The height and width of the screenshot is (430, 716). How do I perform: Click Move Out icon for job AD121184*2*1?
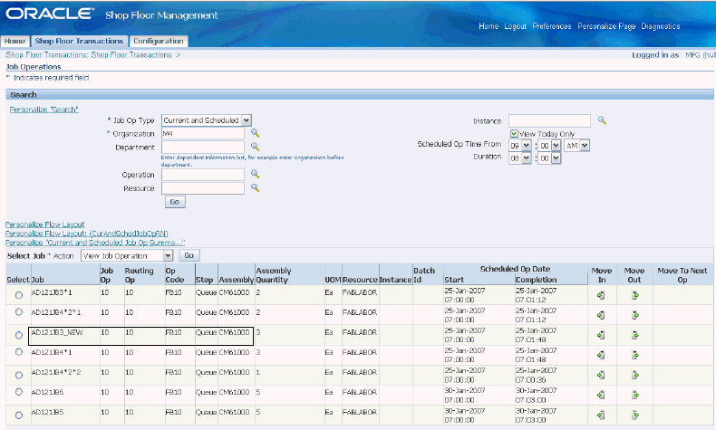pyautogui.click(x=634, y=315)
